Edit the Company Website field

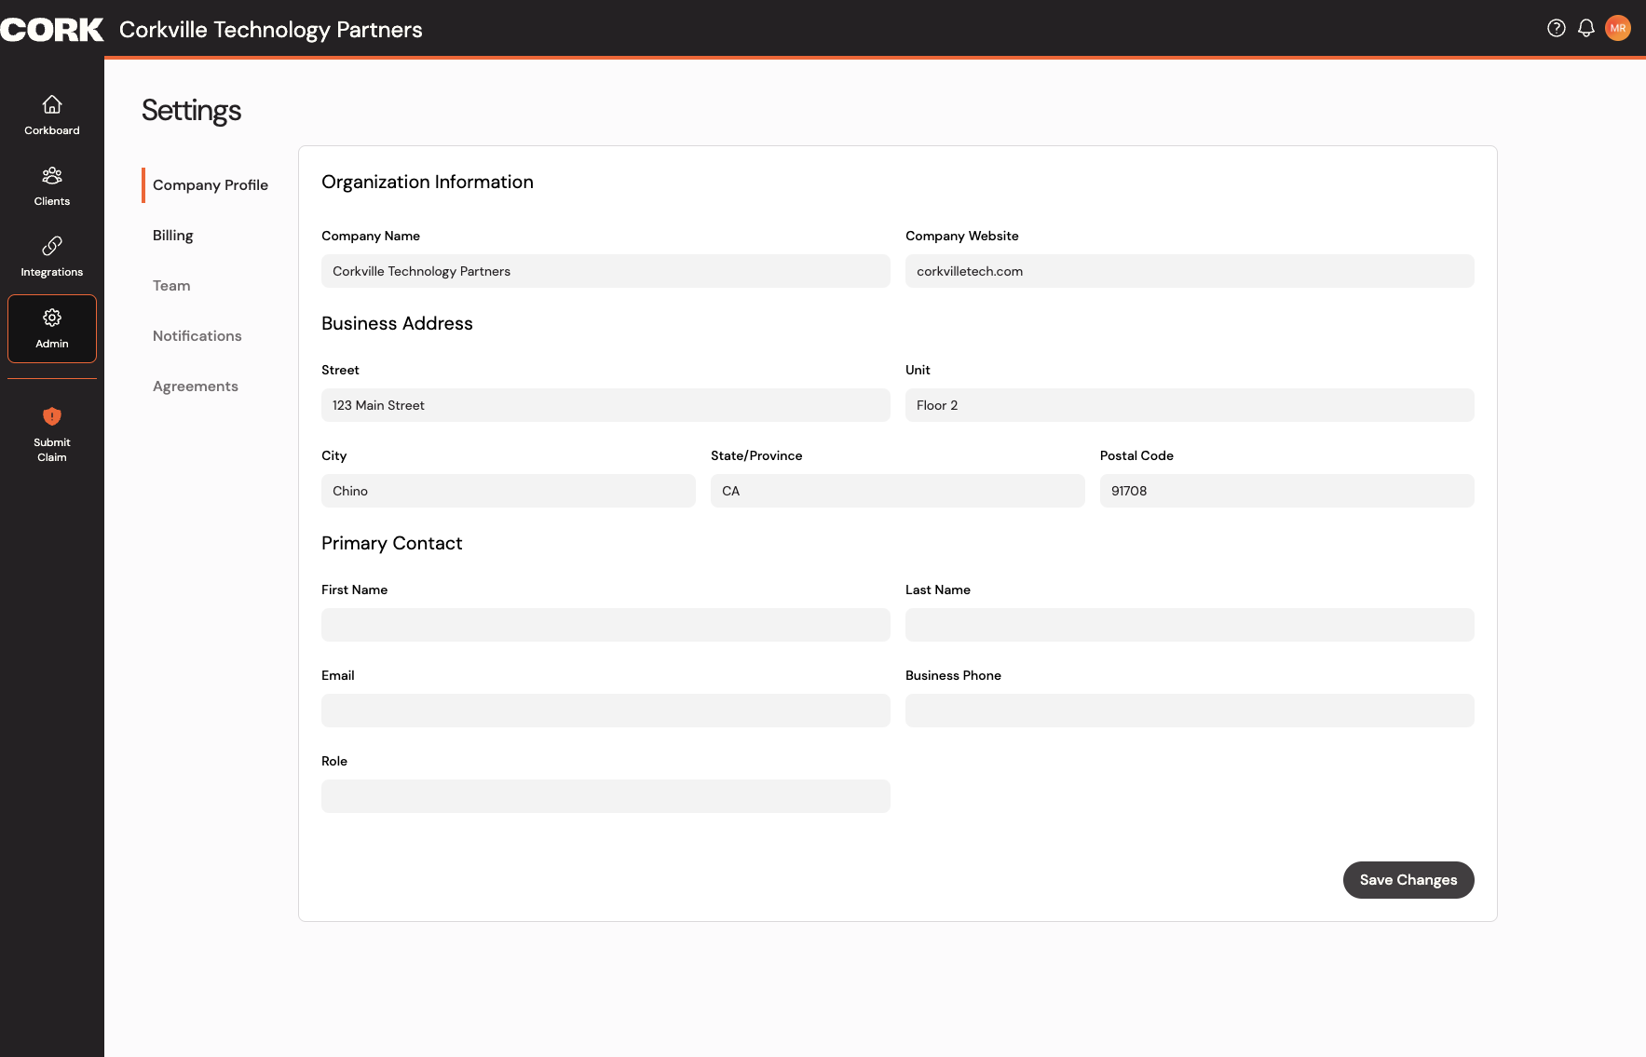coord(1190,271)
